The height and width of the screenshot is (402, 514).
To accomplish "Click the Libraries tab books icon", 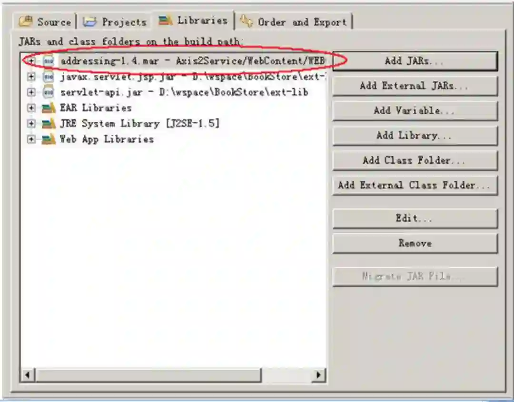I will tap(165, 20).
